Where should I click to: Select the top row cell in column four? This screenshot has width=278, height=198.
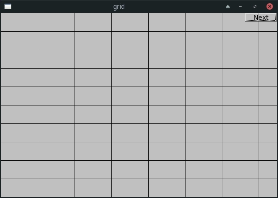tap(130, 22)
